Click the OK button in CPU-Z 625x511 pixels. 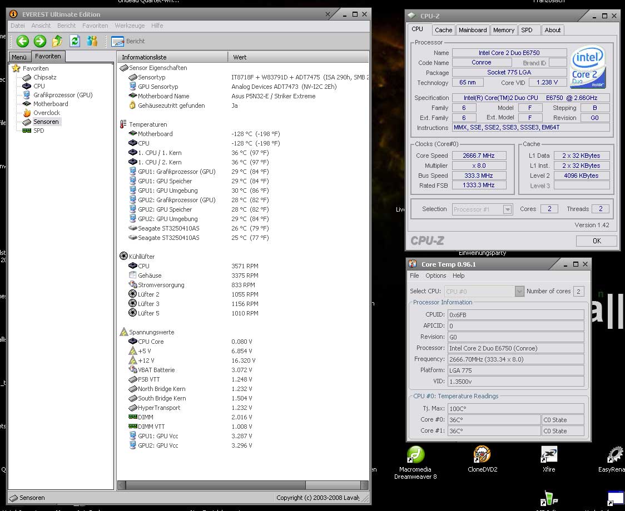click(596, 241)
